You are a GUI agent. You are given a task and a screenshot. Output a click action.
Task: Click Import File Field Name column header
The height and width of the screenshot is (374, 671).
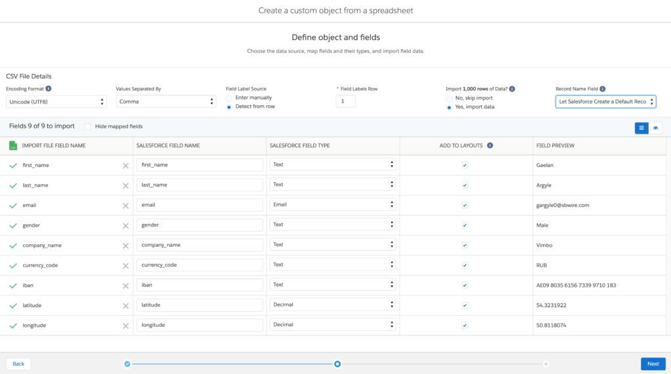click(54, 145)
